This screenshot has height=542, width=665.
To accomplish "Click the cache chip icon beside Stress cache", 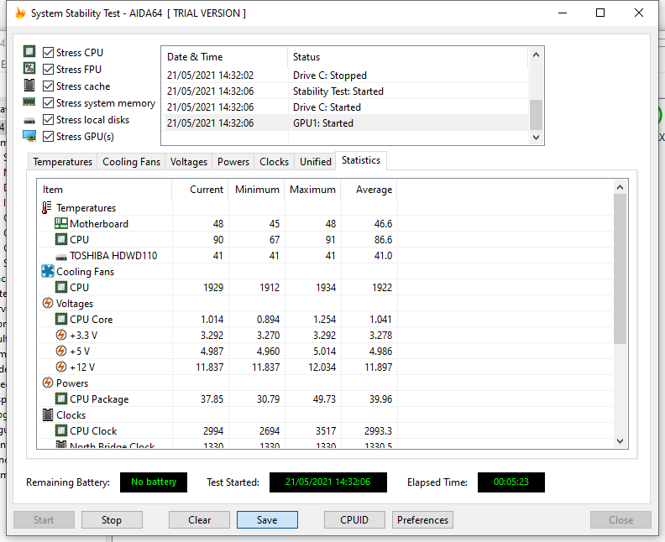I will point(29,86).
